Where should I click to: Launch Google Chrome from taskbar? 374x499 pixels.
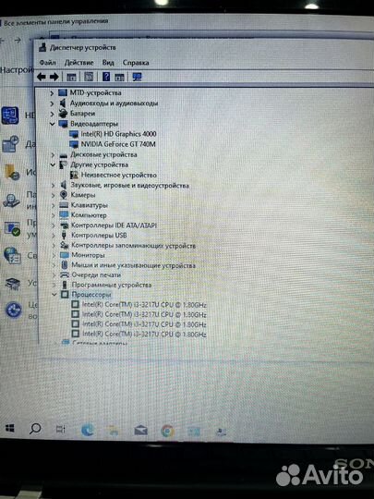(167, 432)
